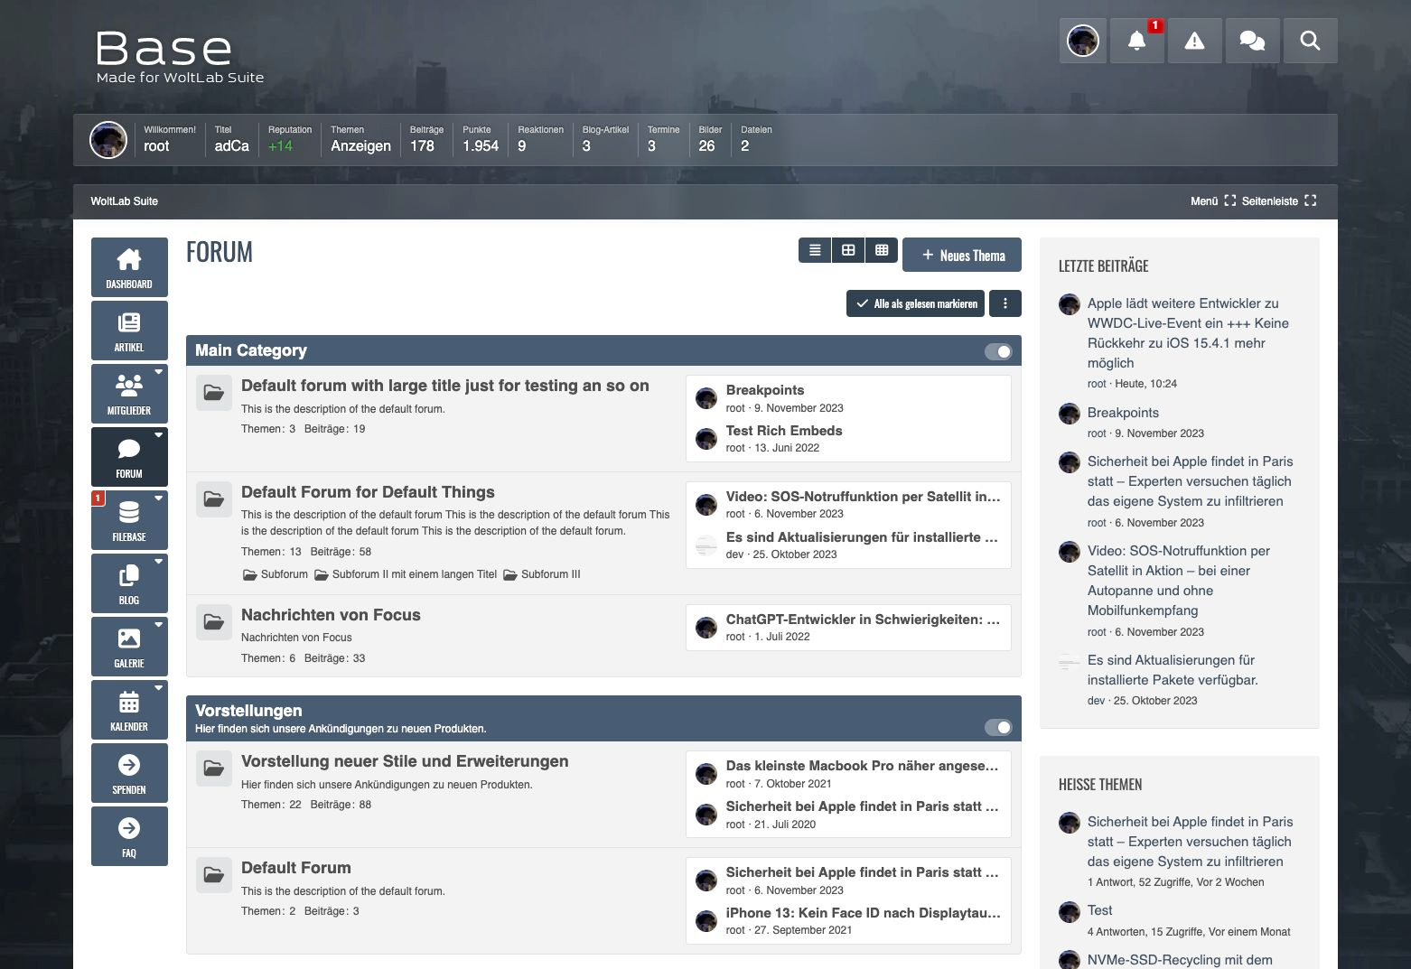This screenshot has width=1411, height=969.
Task: Expand the Filebase menu dropdown arrow
Action: pyautogui.click(x=159, y=498)
